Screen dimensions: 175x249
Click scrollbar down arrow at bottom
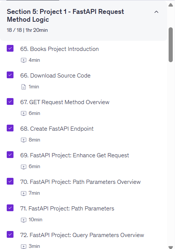coord(171,247)
